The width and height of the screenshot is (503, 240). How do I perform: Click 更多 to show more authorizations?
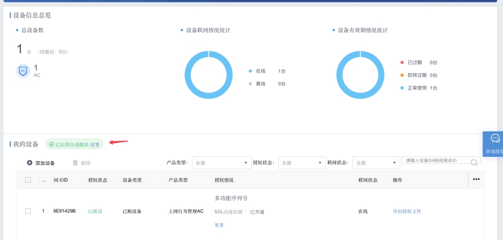coord(220,225)
